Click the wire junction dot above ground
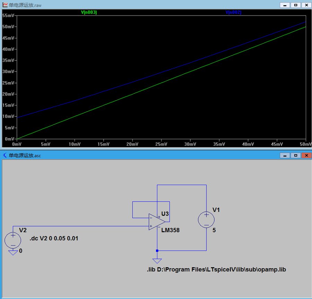The height and width of the screenshot is (299, 312). [157, 251]
